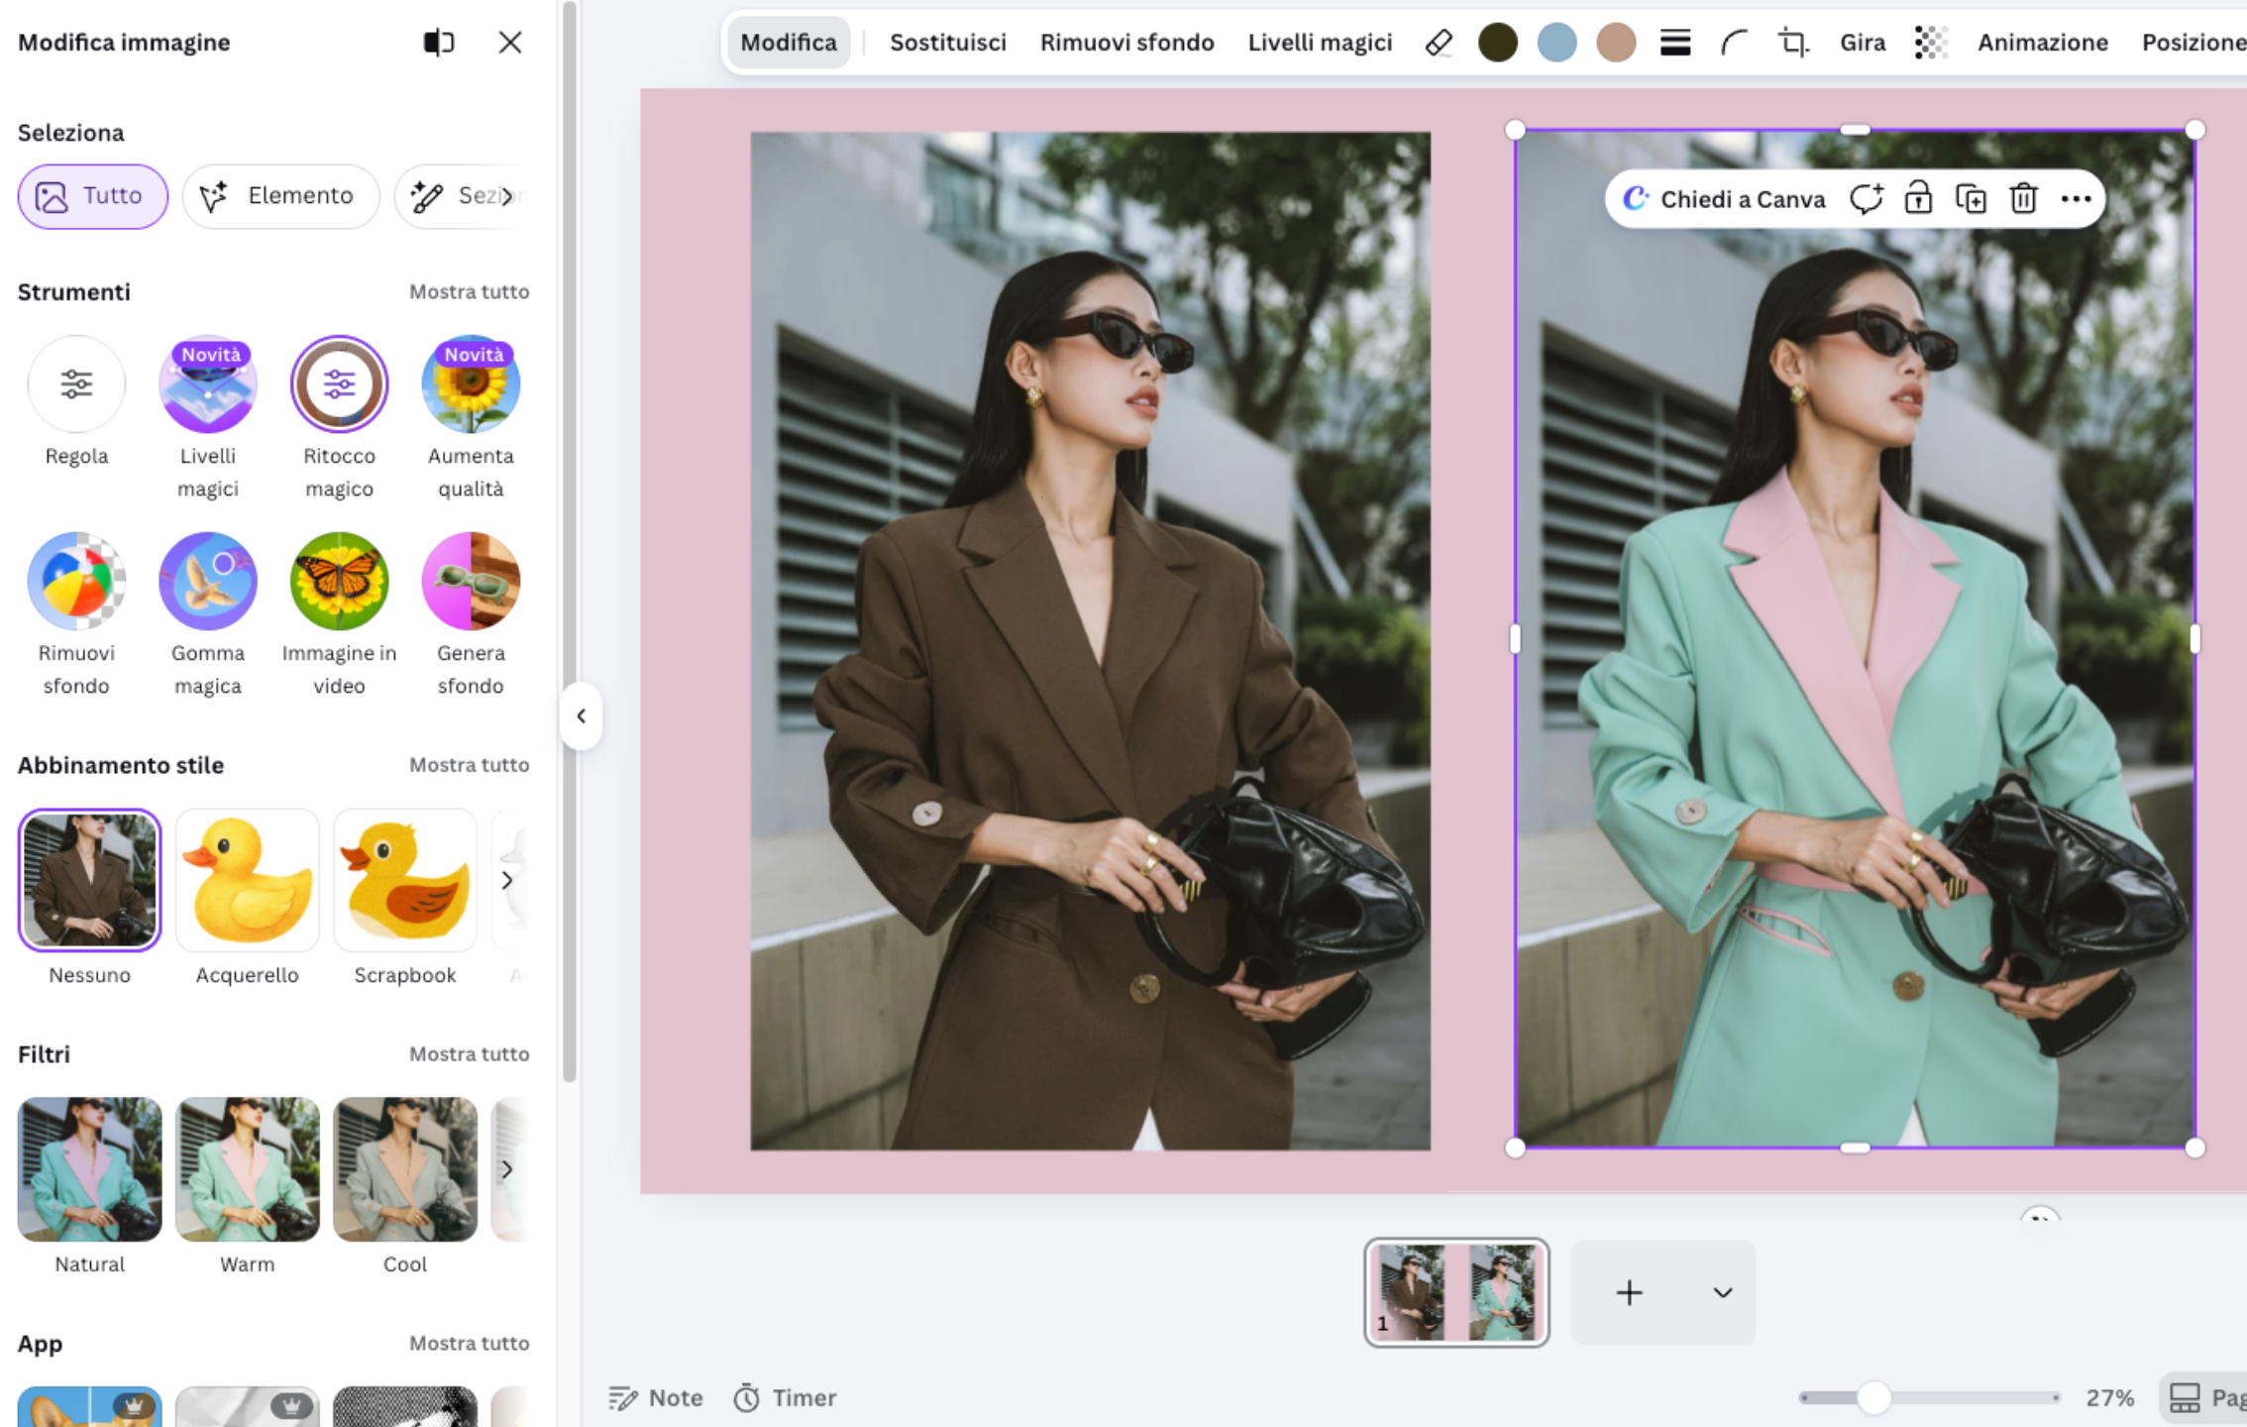Open the transparency checkerboard icon
The image size is (2247, 1427).
tap(1931, 43)
